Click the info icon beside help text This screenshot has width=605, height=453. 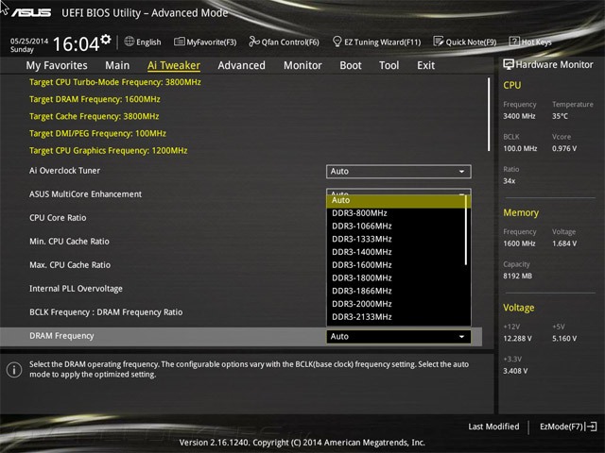tap(14, 370)
